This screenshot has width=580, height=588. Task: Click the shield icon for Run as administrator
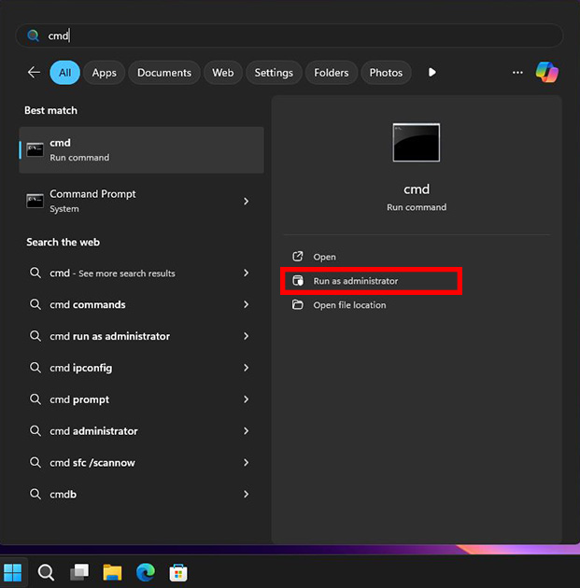coord(298,281)
